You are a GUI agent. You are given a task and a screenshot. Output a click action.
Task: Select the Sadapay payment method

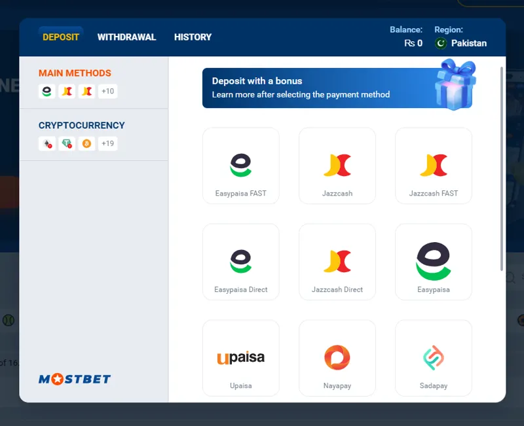(433, 357)
